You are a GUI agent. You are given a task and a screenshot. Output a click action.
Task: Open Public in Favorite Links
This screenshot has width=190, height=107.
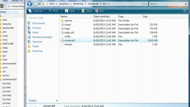tap(36, 46)
